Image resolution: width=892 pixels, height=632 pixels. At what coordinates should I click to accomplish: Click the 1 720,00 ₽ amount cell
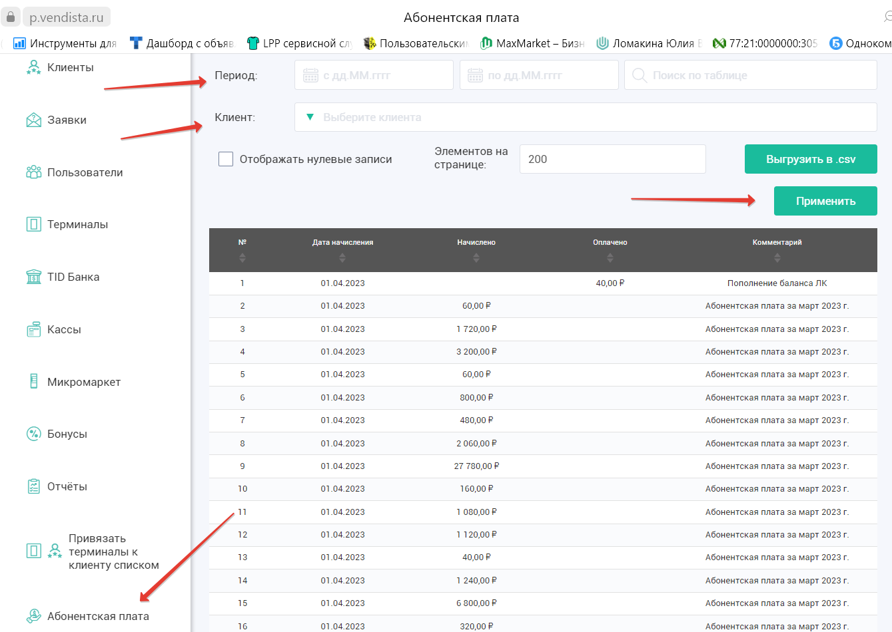(x=476, y=329)
